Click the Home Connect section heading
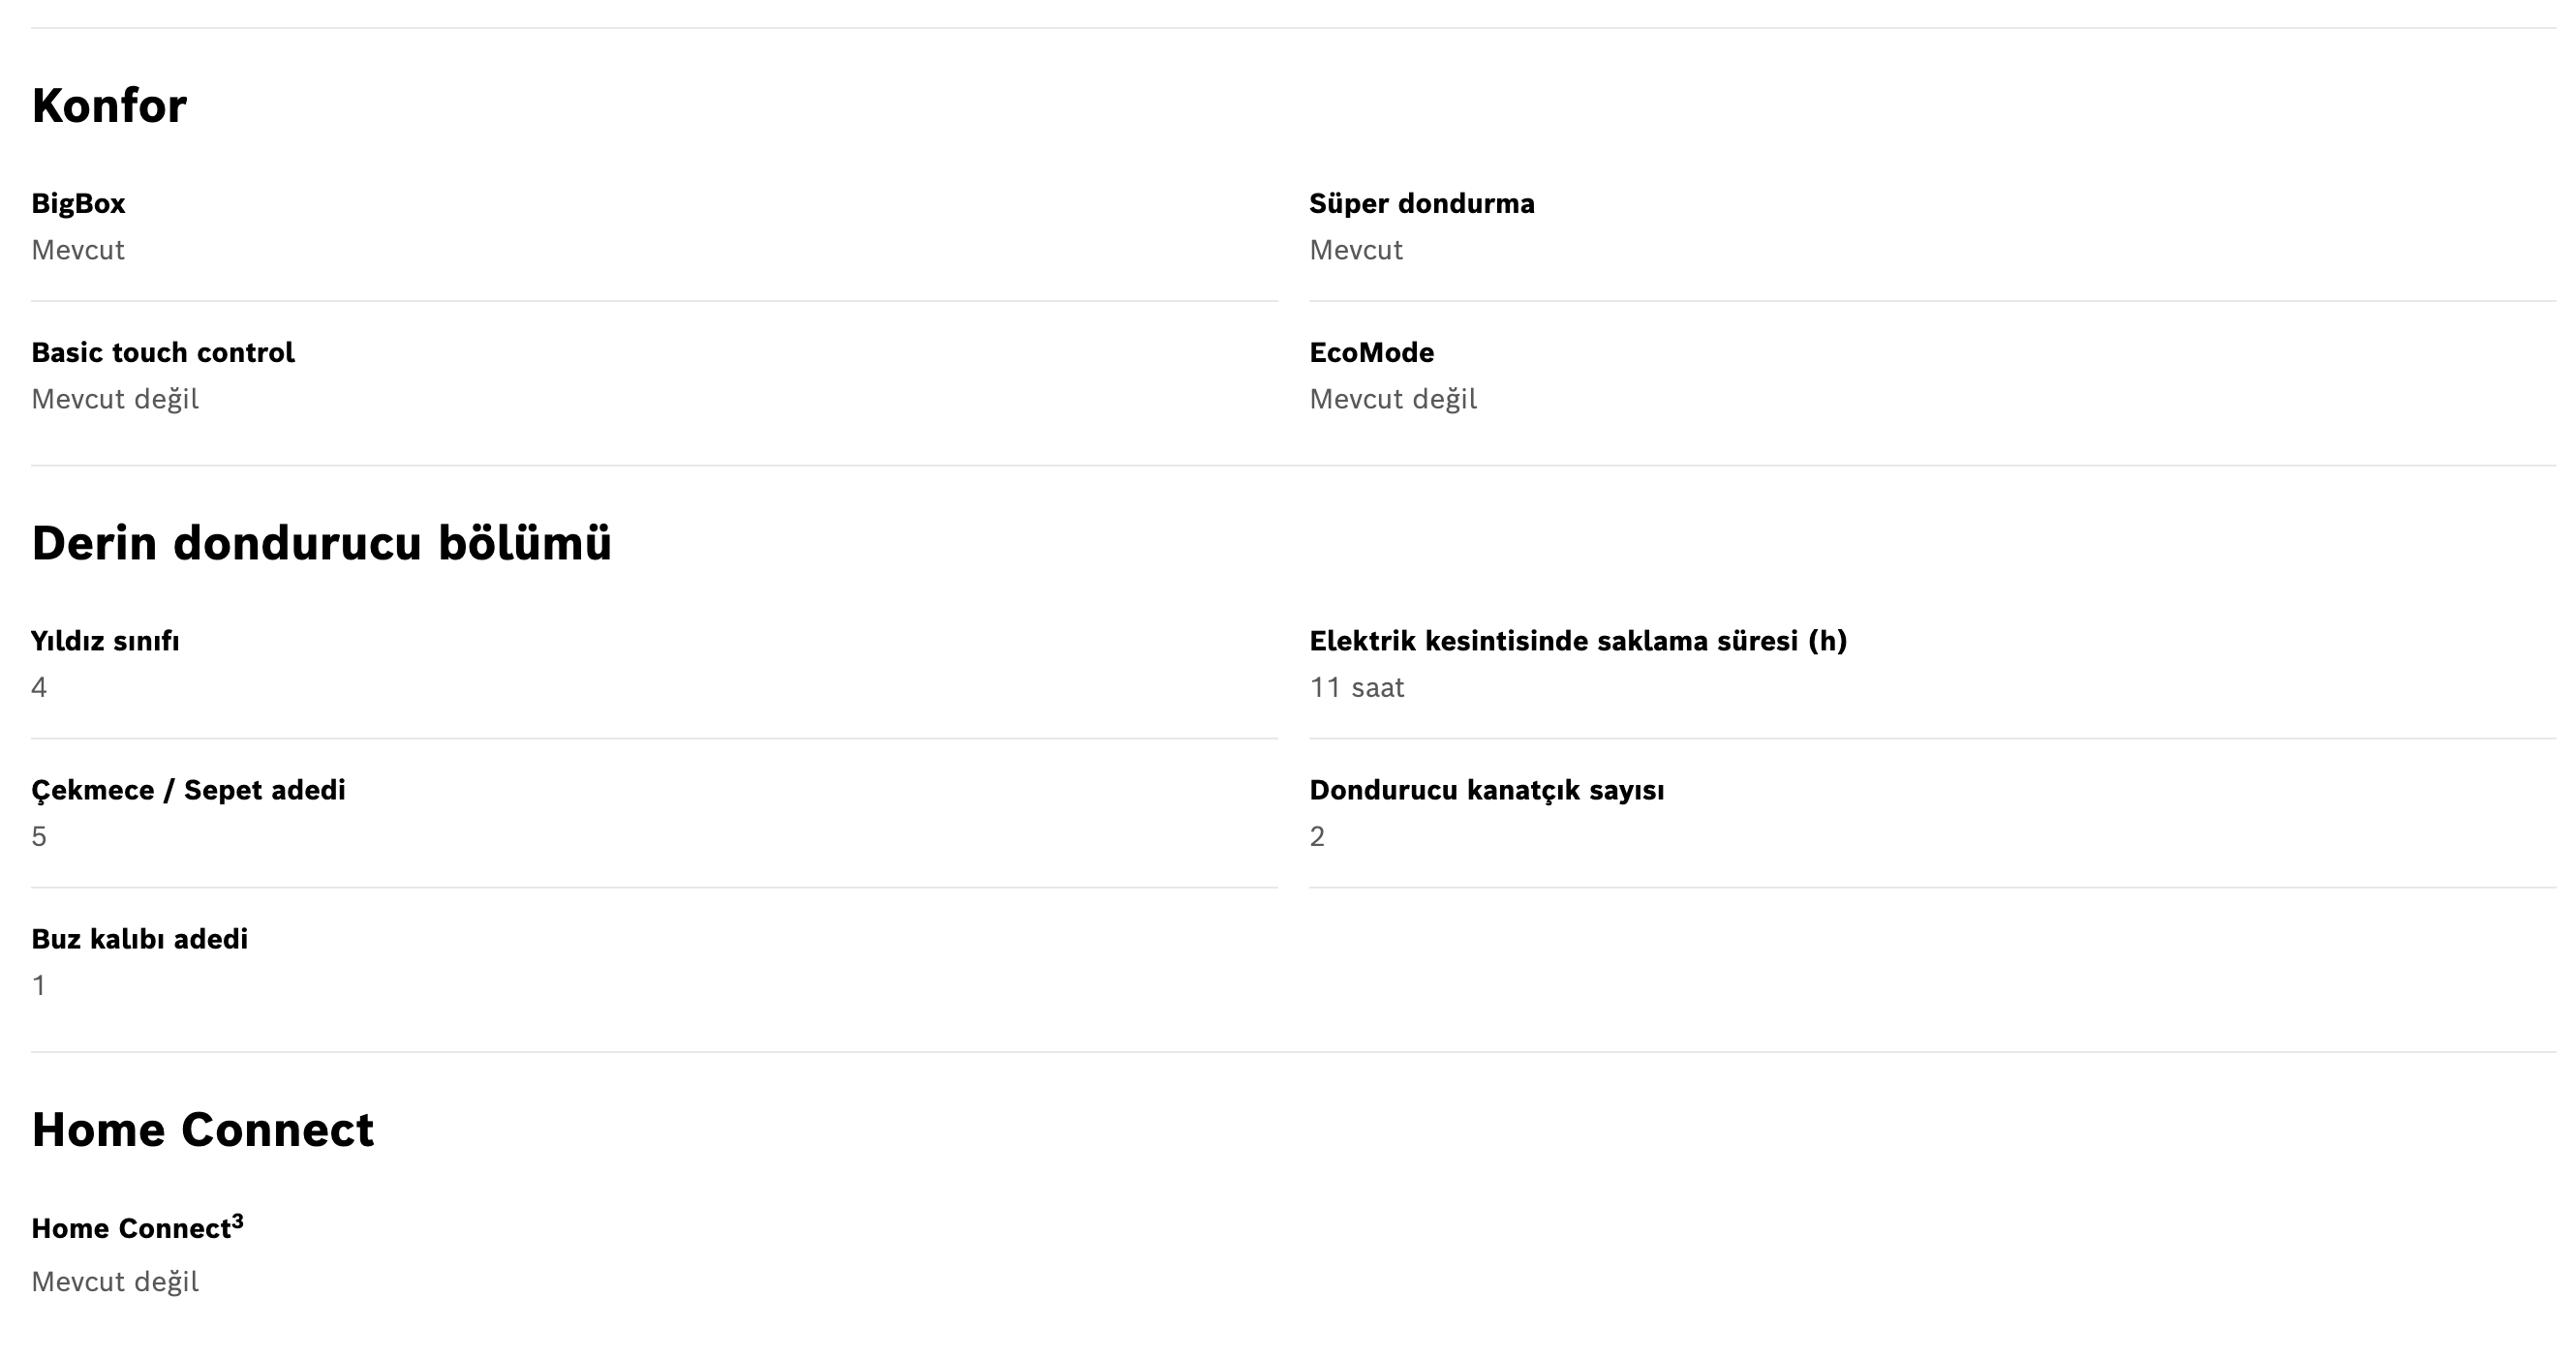This screenshot has width=2576, height=1357. tap(203, 1131)
